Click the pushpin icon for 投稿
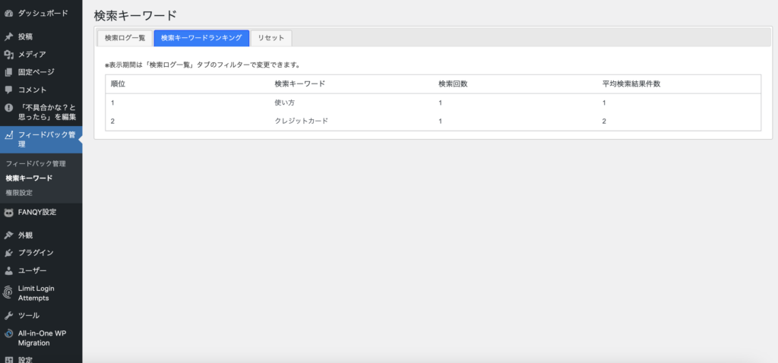Viewport: 778px width, 363px height. pyautogui.click(x=8, y=36)
